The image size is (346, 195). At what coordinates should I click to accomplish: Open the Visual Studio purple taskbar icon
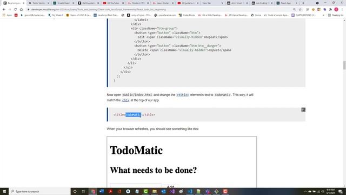point(172,191)
